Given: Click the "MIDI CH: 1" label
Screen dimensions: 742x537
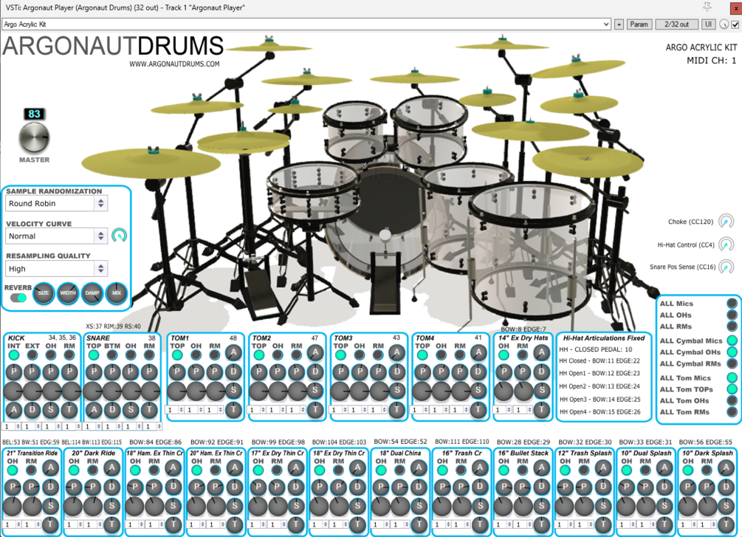Looking at the screenshot, I should (711, 60).
